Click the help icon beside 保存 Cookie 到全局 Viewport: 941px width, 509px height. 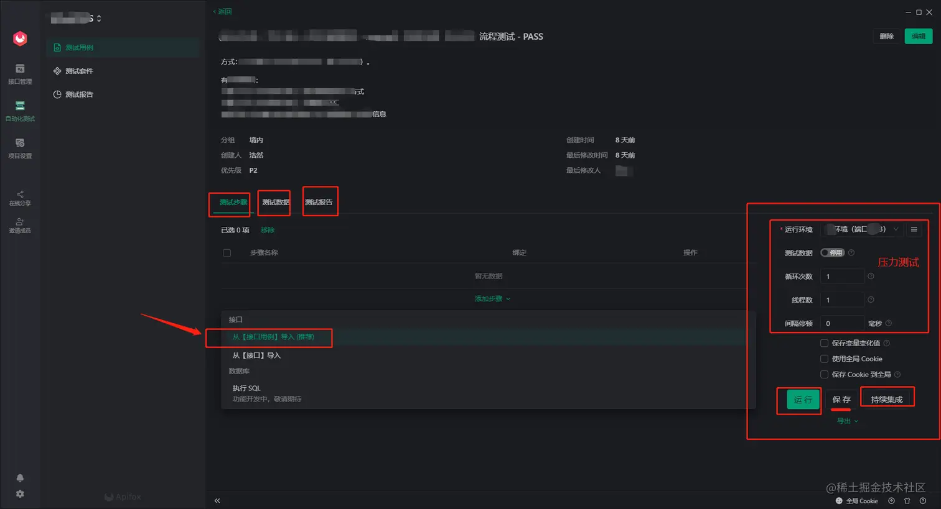[897, 374]
